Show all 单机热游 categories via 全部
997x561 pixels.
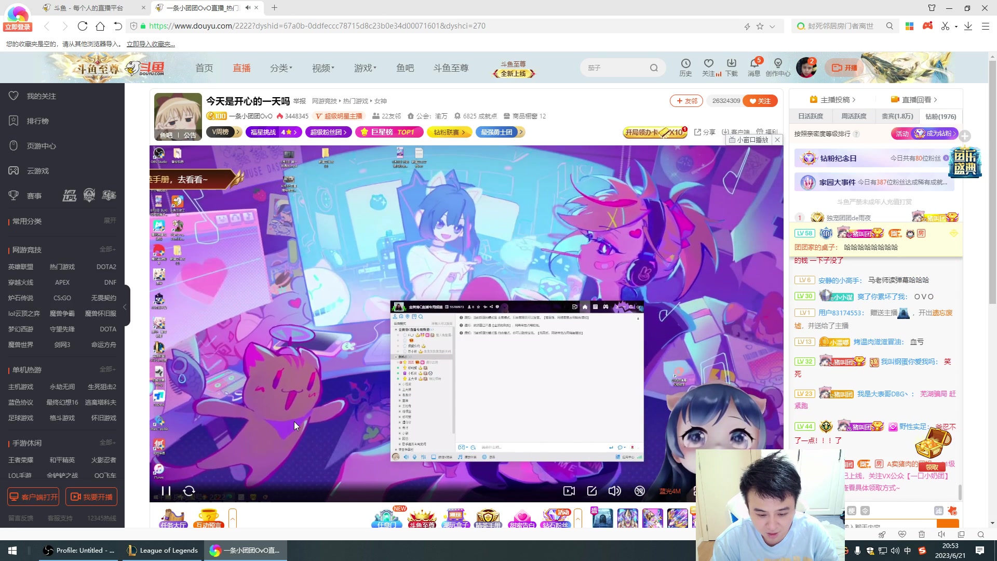107,369
